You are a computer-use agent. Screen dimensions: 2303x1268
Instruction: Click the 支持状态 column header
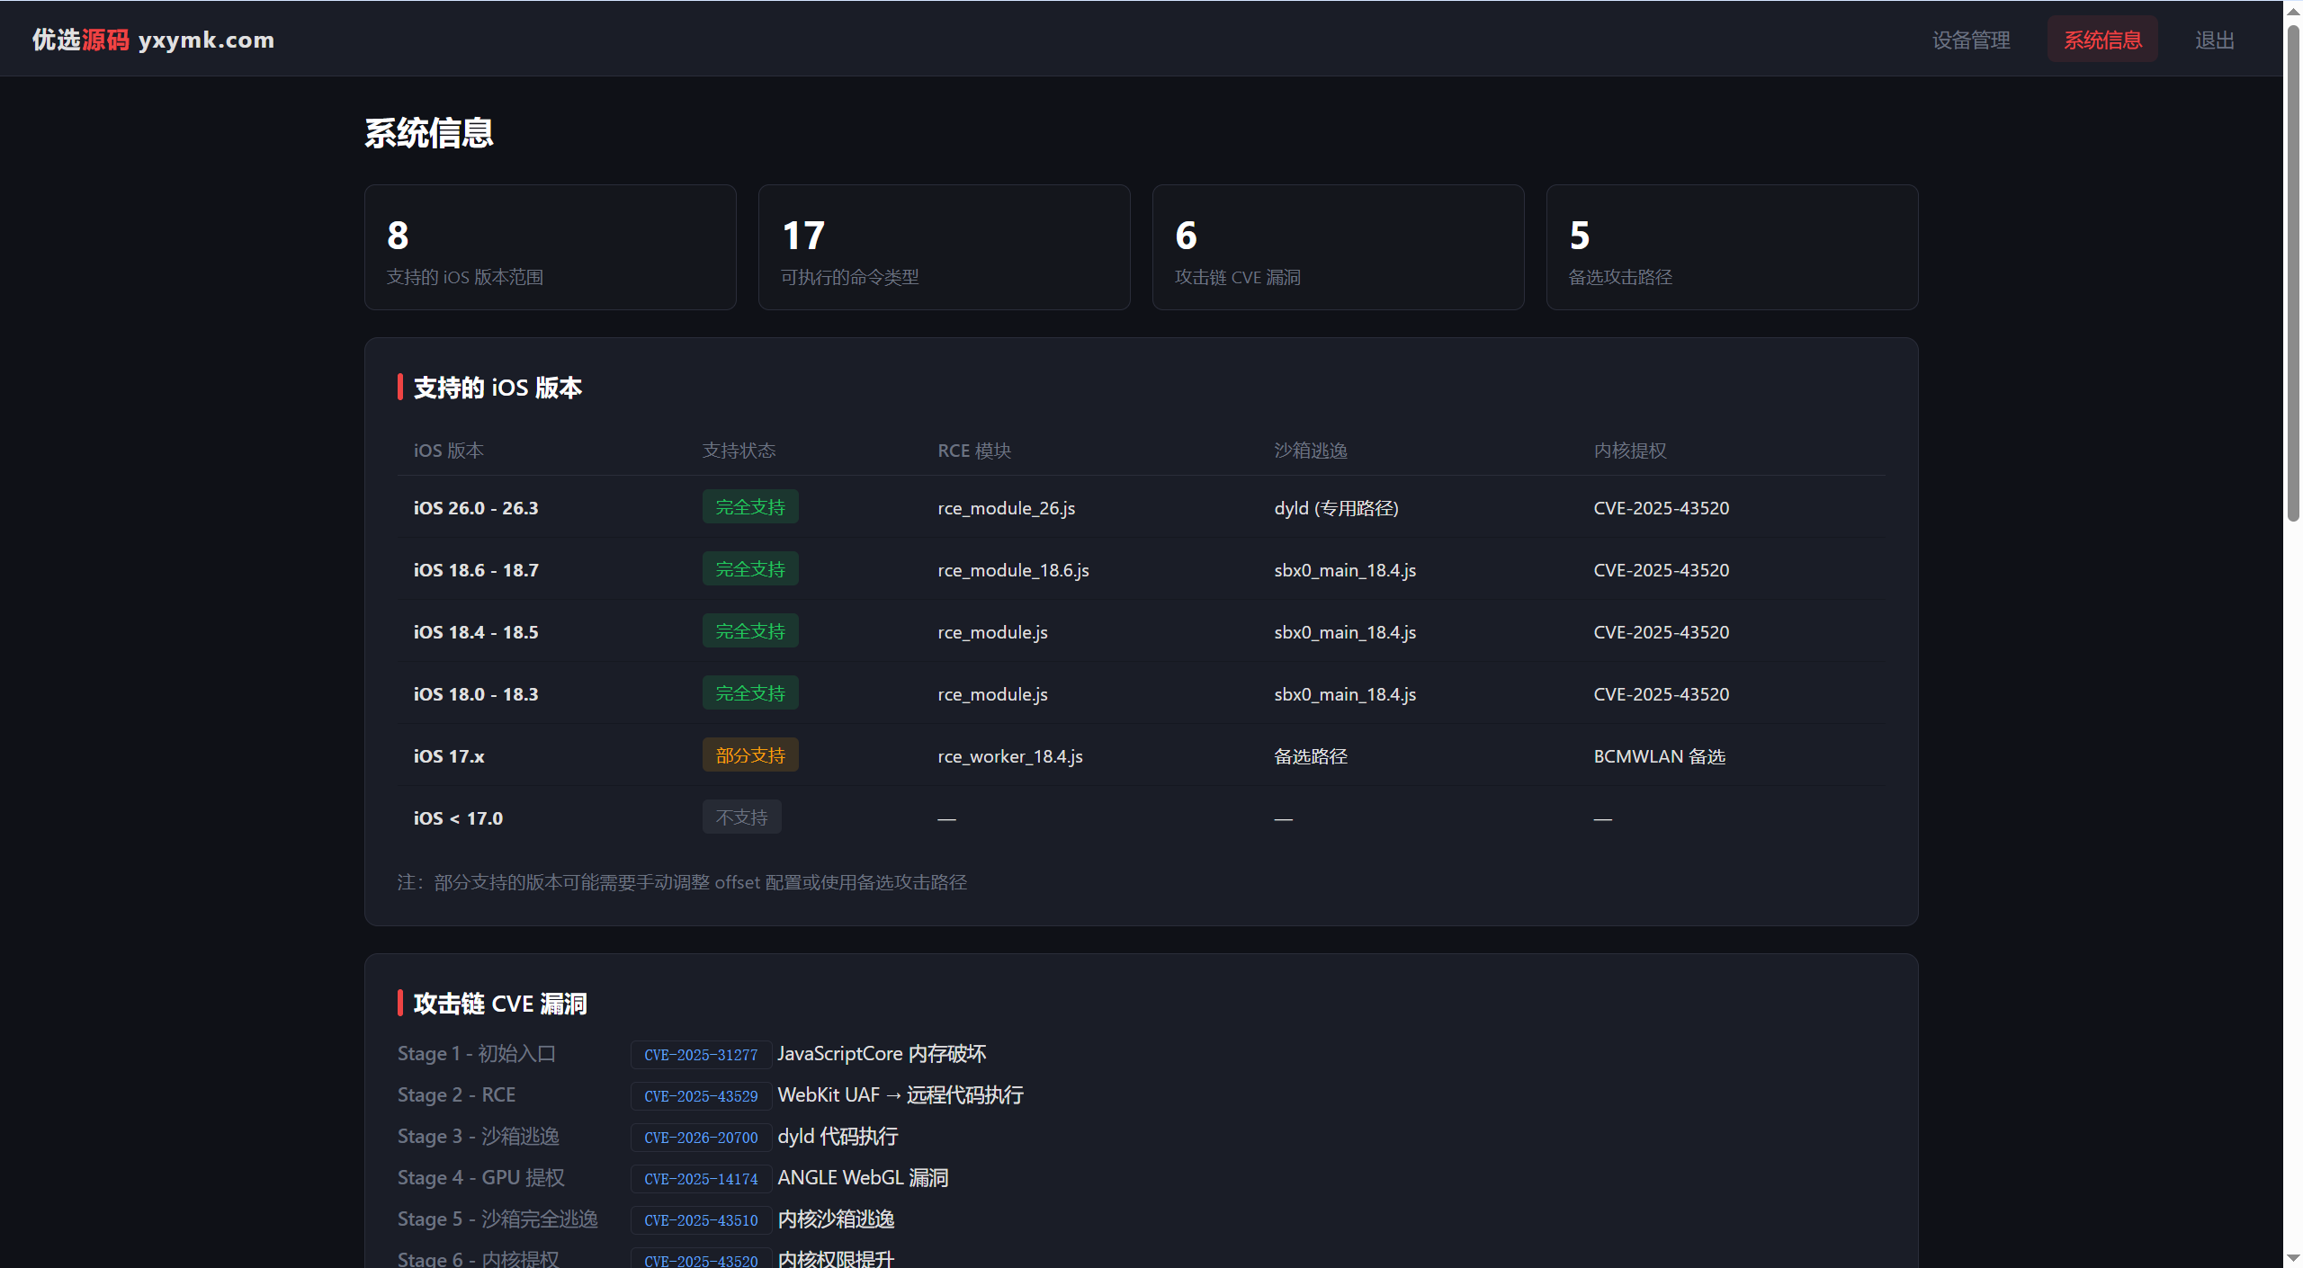point(739,451)
